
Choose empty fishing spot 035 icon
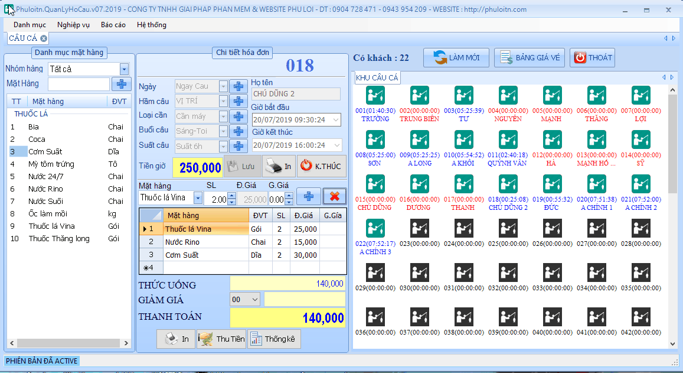pyautogui.click(x=640, y=273)
